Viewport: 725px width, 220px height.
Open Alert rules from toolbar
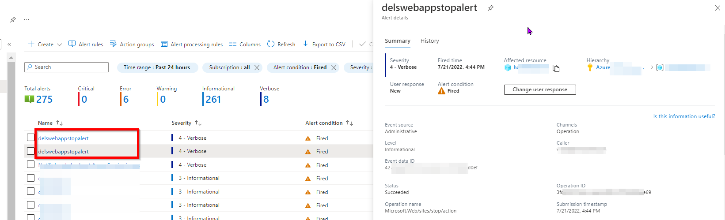point(86,44)
